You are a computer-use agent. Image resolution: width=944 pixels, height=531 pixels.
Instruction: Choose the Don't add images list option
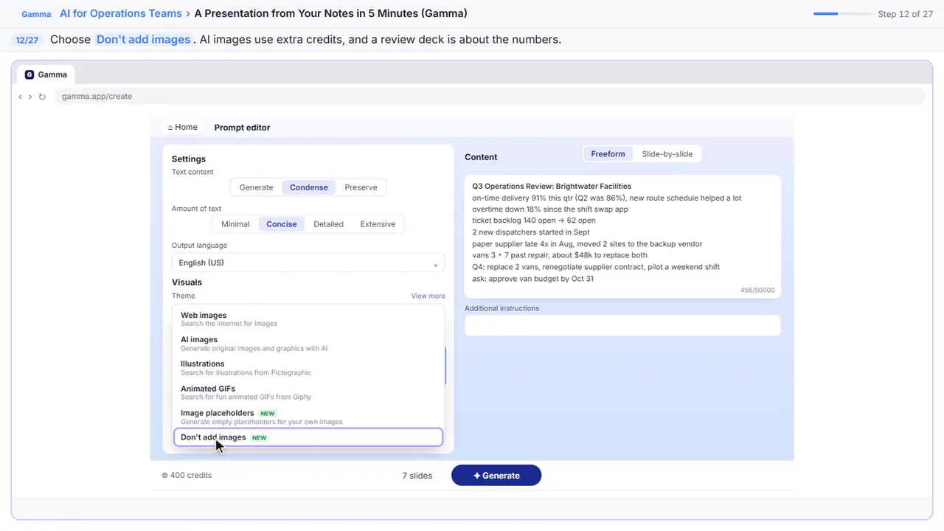pos(308,437)
